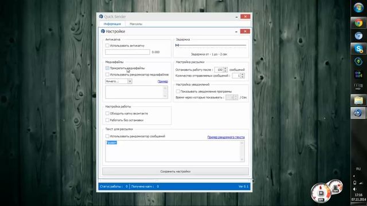The height and width of the screenshot is (206, 367).
Task: Click the Статус работы status entry
Action: 114,187
